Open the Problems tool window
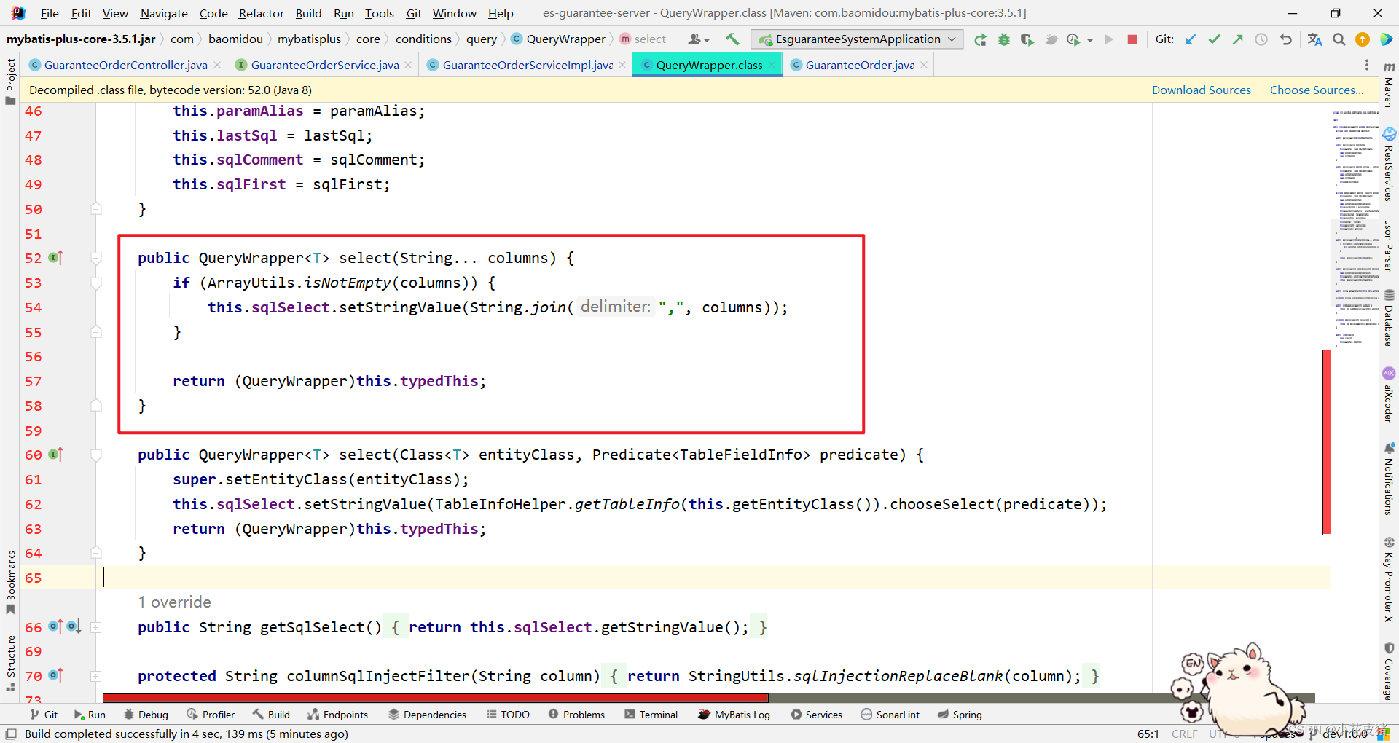Image resolution: width=1399 pixels, height=743 pixels. [x=576, y=715]
